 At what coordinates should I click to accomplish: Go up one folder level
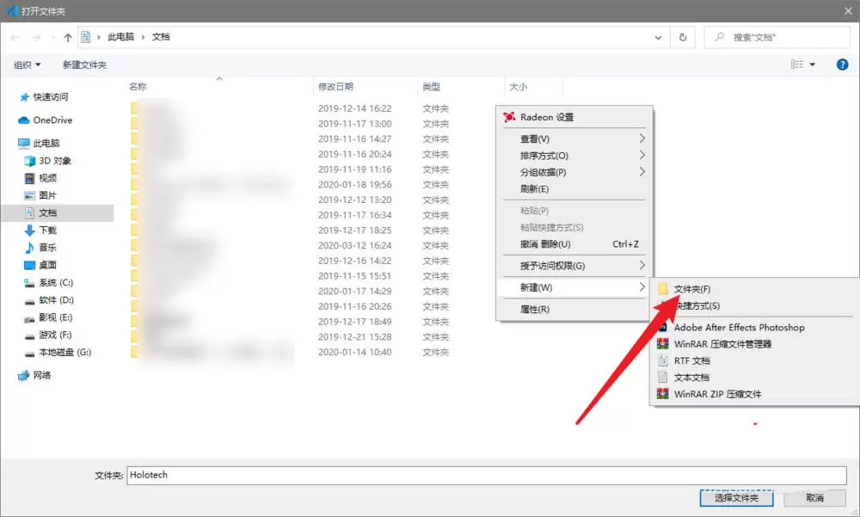pyautogui.click(x=67, y=37)
